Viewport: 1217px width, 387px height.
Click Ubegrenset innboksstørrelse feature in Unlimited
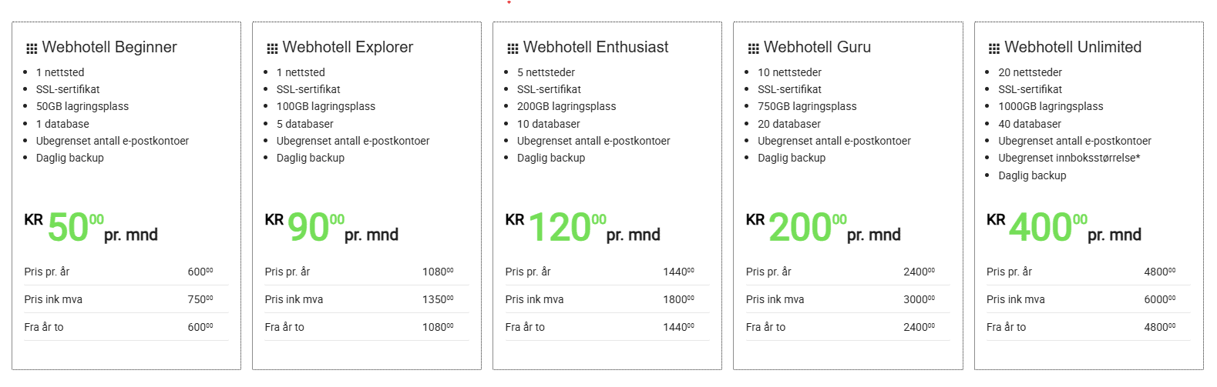[1069, 158]
